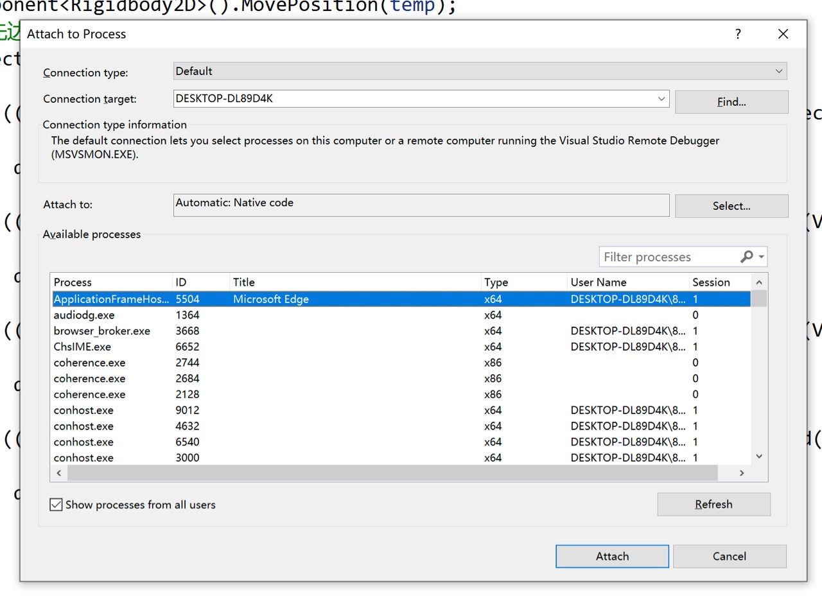Select the audiodg.exe process
The image size is (822, 599).
click(x=401, y=315)
